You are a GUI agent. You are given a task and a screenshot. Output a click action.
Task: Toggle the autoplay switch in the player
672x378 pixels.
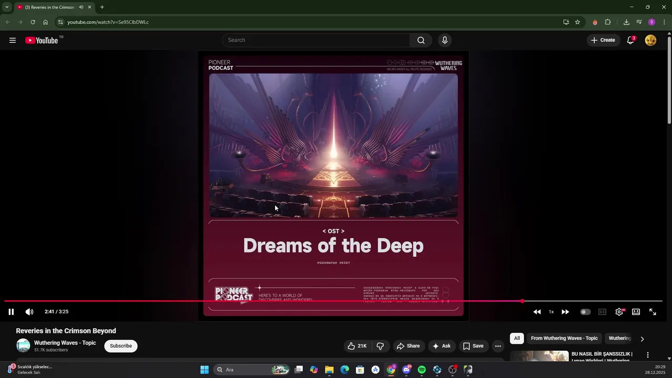pyautogui.click(x=585, y=312)
